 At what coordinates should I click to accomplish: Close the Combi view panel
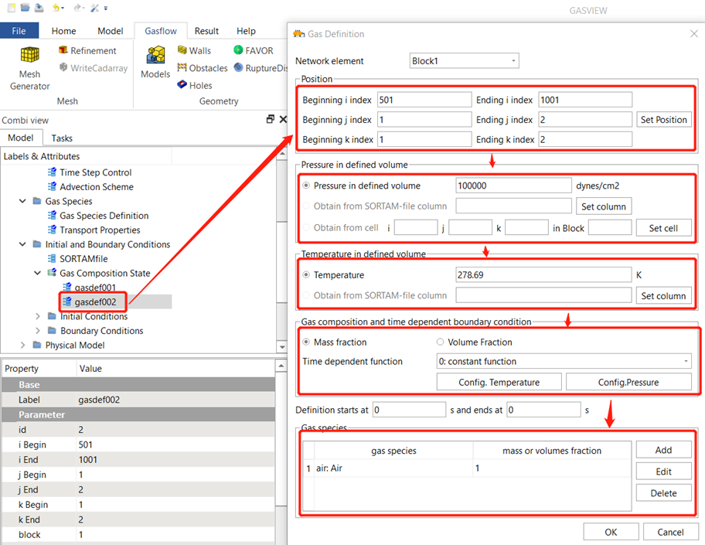(x=283, y=119)
